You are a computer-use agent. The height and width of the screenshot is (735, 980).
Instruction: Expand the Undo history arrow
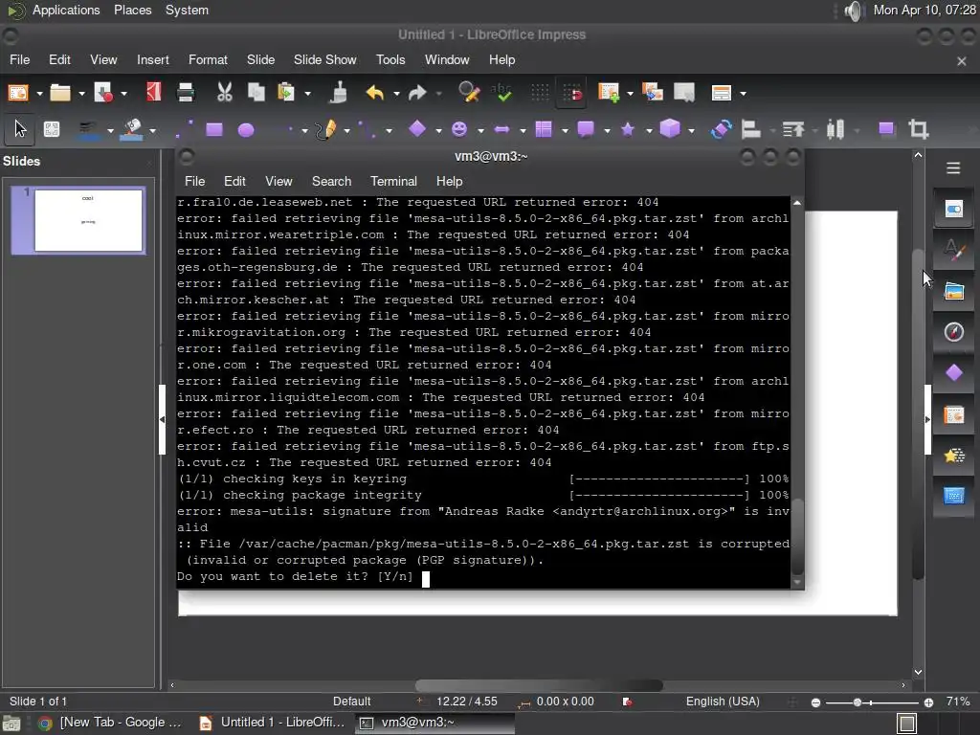[396, 94]
